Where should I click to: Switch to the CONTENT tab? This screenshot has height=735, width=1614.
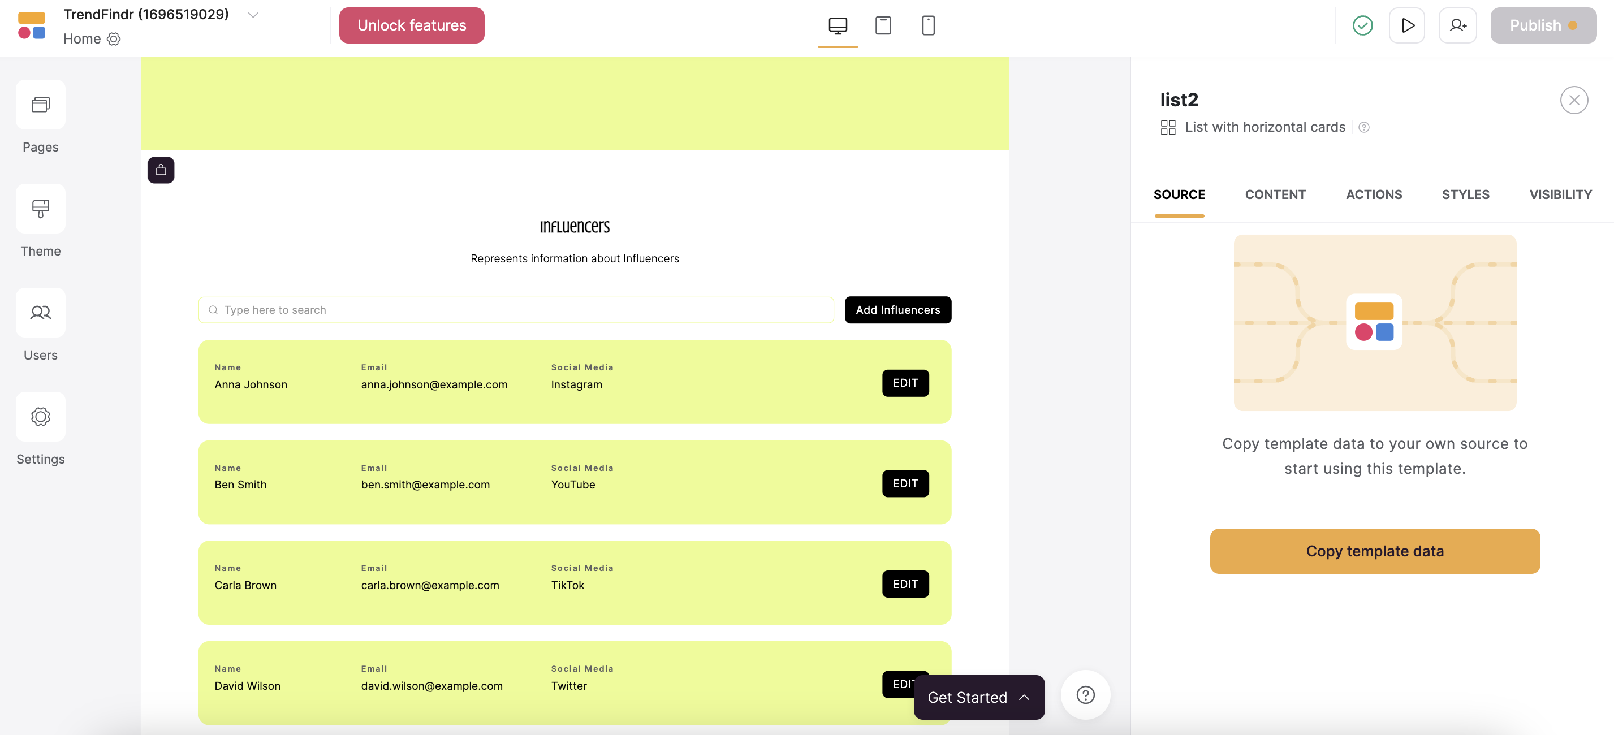pos(1275,194)
